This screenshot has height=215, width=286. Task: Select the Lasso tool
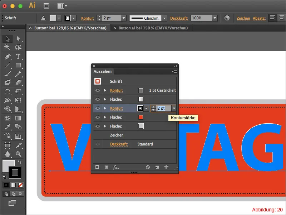(18, 47)
